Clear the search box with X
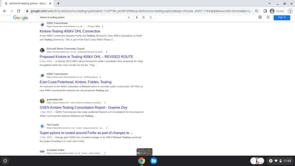 tap(129, 17)
